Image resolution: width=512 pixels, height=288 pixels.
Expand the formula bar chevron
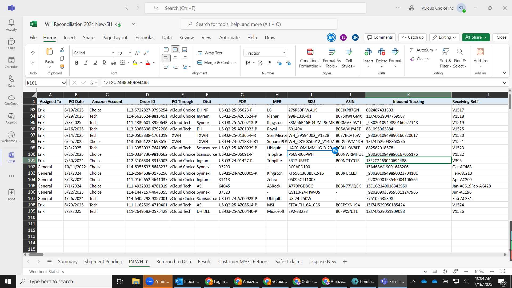[504, 83]
